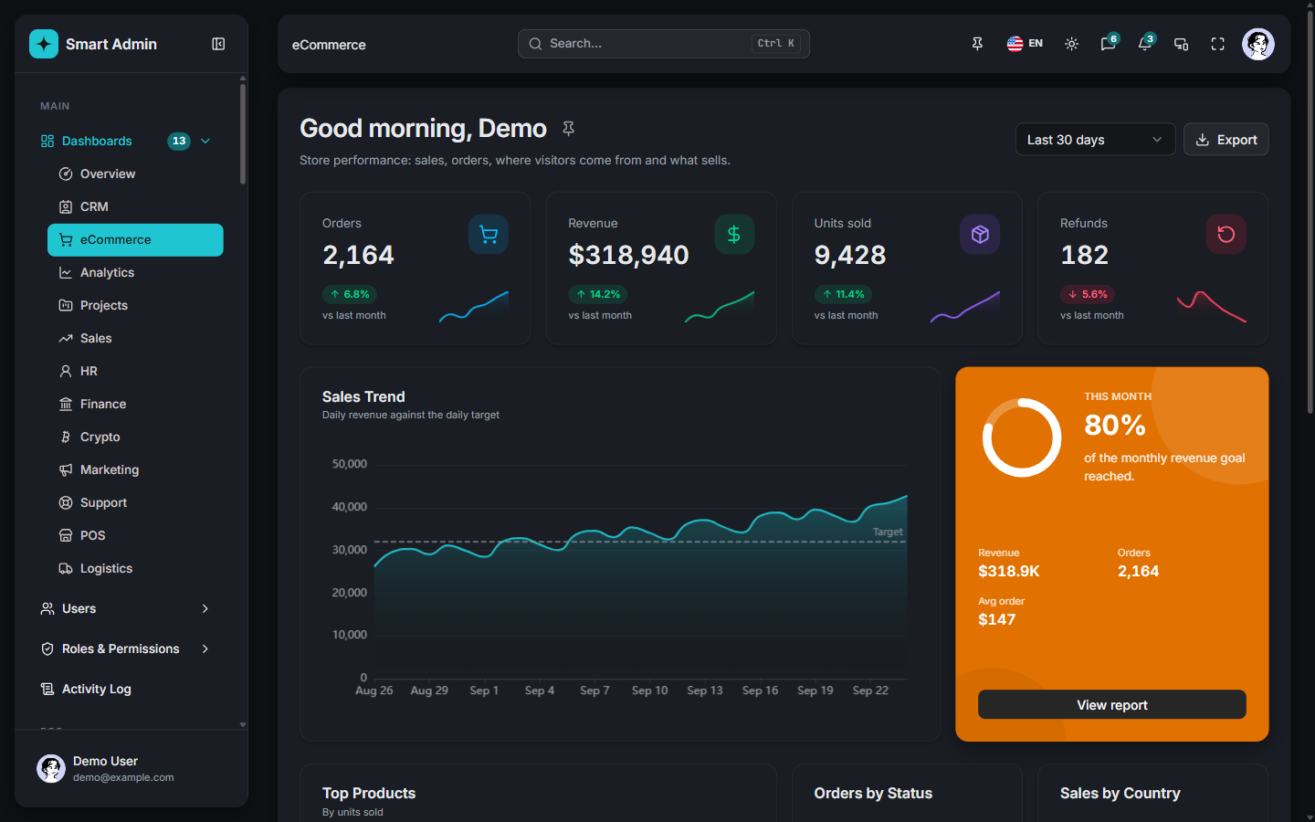Open the POS dashboard
The width and height of the screenshot is (1315, 822).
pos(135,535)
